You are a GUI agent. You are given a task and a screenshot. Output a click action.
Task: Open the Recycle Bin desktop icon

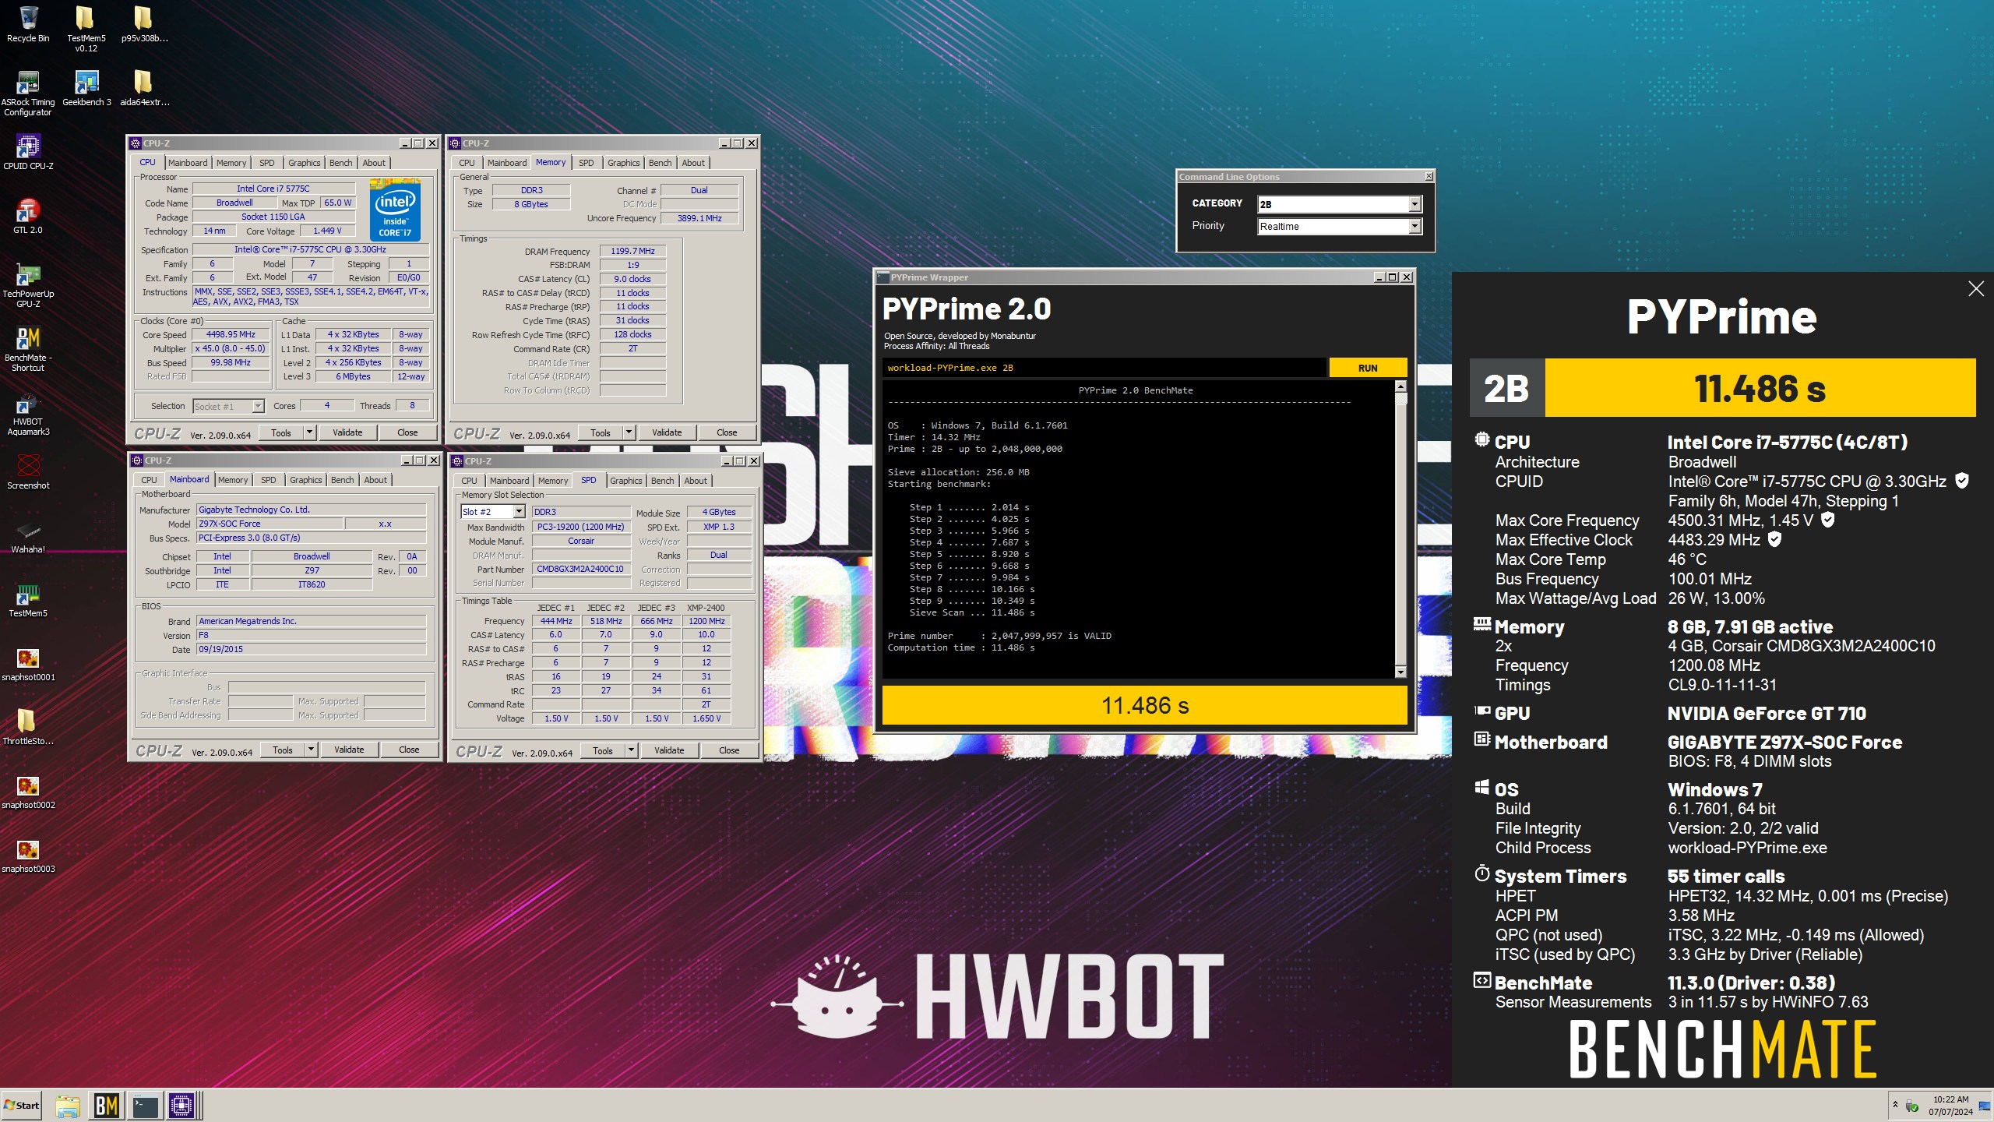click(28, 25)
